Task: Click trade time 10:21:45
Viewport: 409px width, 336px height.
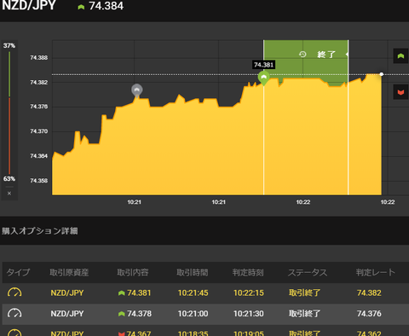Action: (x=193, y=293)
